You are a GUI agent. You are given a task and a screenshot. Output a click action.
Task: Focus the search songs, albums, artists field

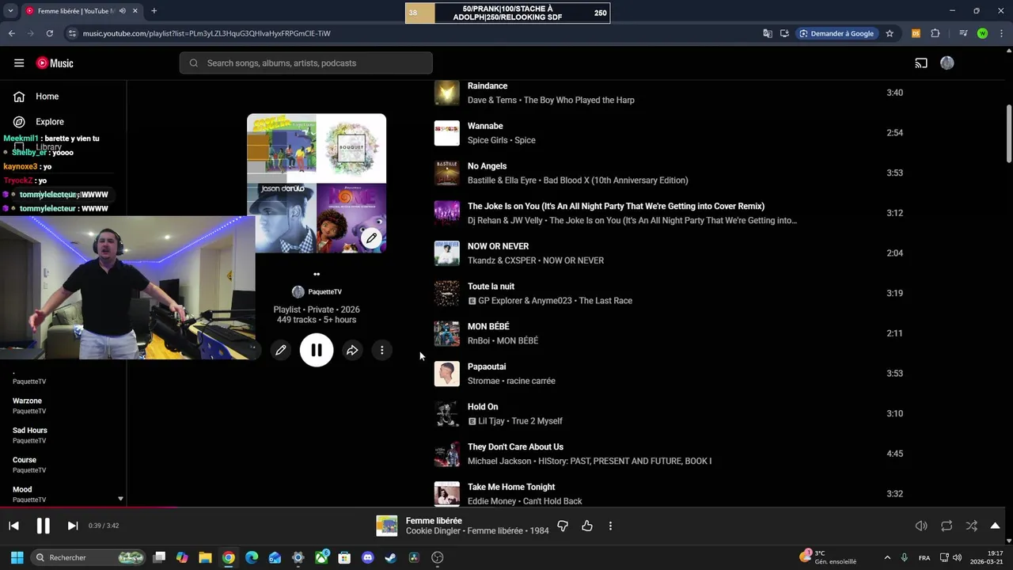[305, 63]
